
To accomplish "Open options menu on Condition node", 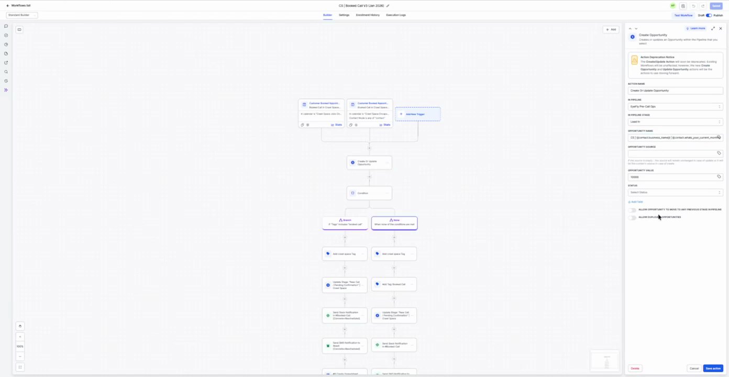I will pos(388,193).
